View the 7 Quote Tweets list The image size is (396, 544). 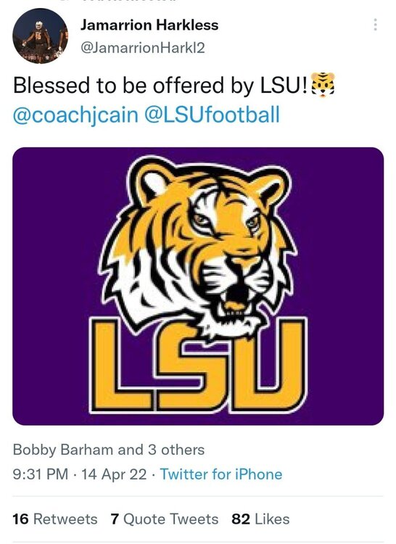(165, 519)
